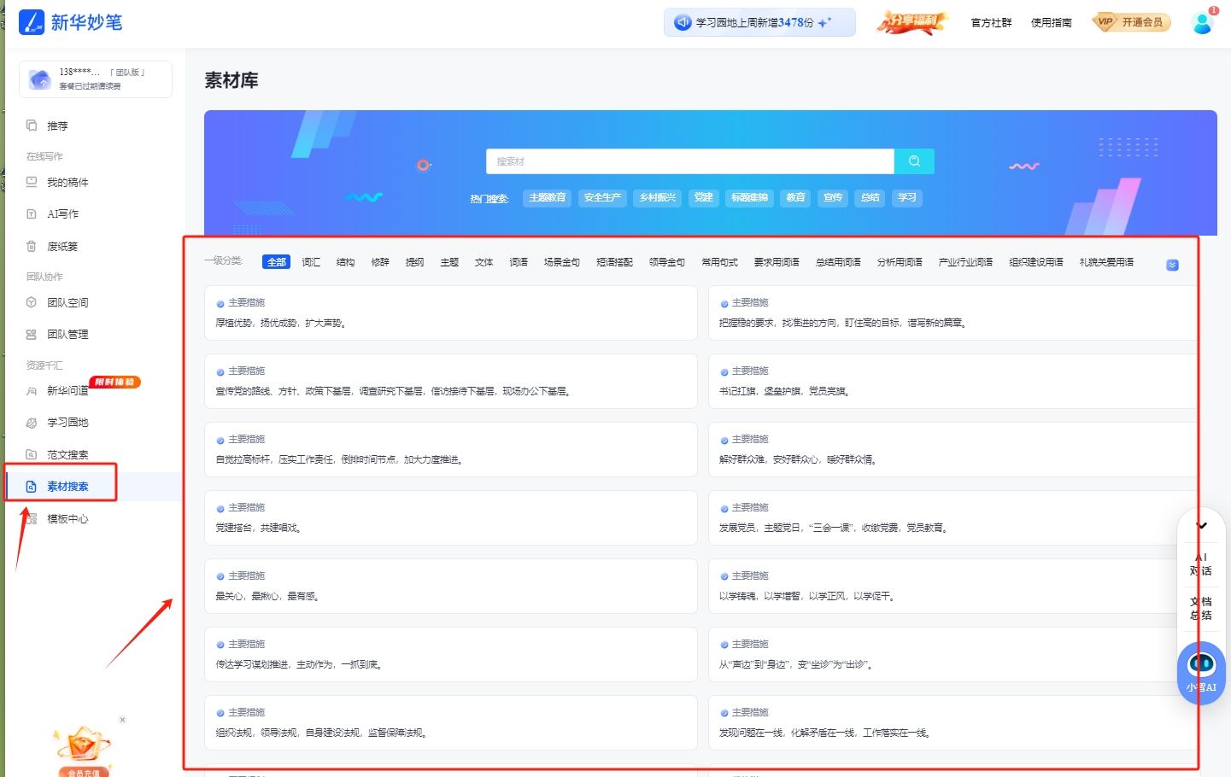Image resolution: width=1231 pixels, height=777 pixels.
Task: Collapse the floating AI panel chevron
Action: point(1201,525)
